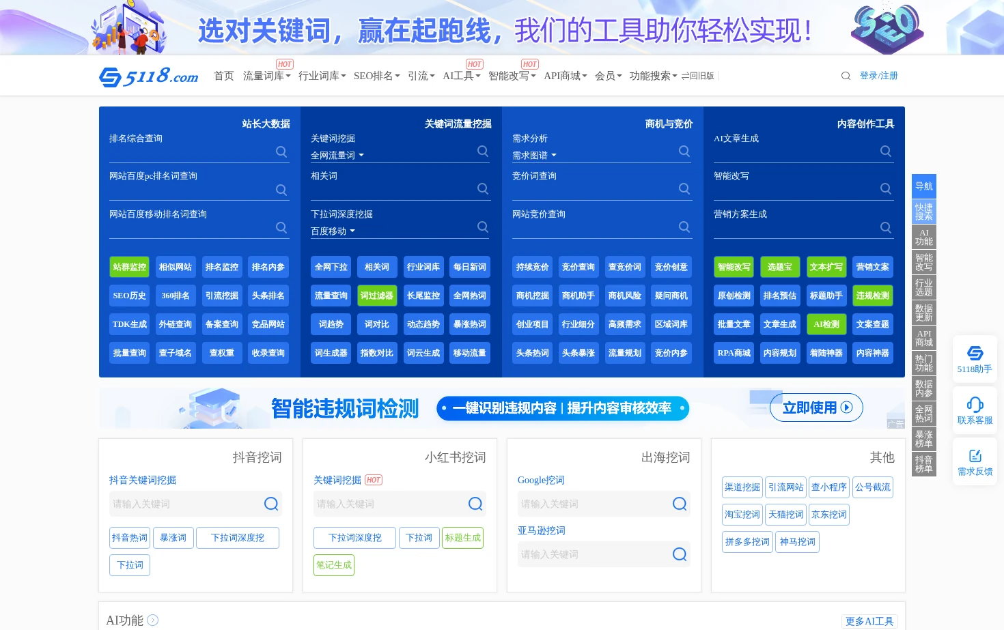
Task: Click the 5118.com logo
Action: pyautogui.click(x=149, y=76)
